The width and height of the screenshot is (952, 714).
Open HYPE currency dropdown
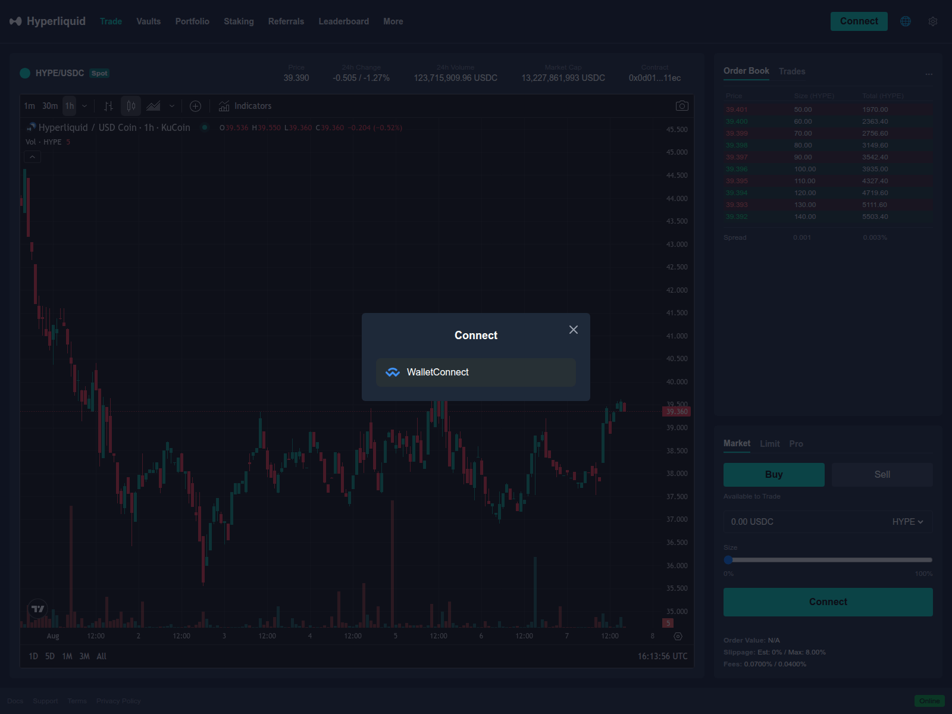908,522
